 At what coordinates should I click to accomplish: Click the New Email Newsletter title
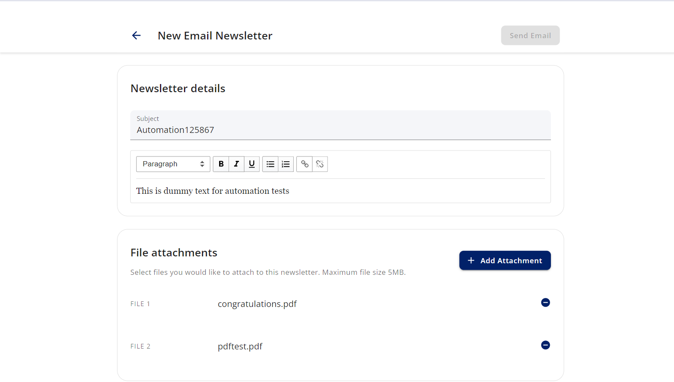(215, 36)
